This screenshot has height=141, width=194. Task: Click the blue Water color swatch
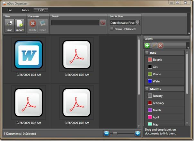(150, 81)
